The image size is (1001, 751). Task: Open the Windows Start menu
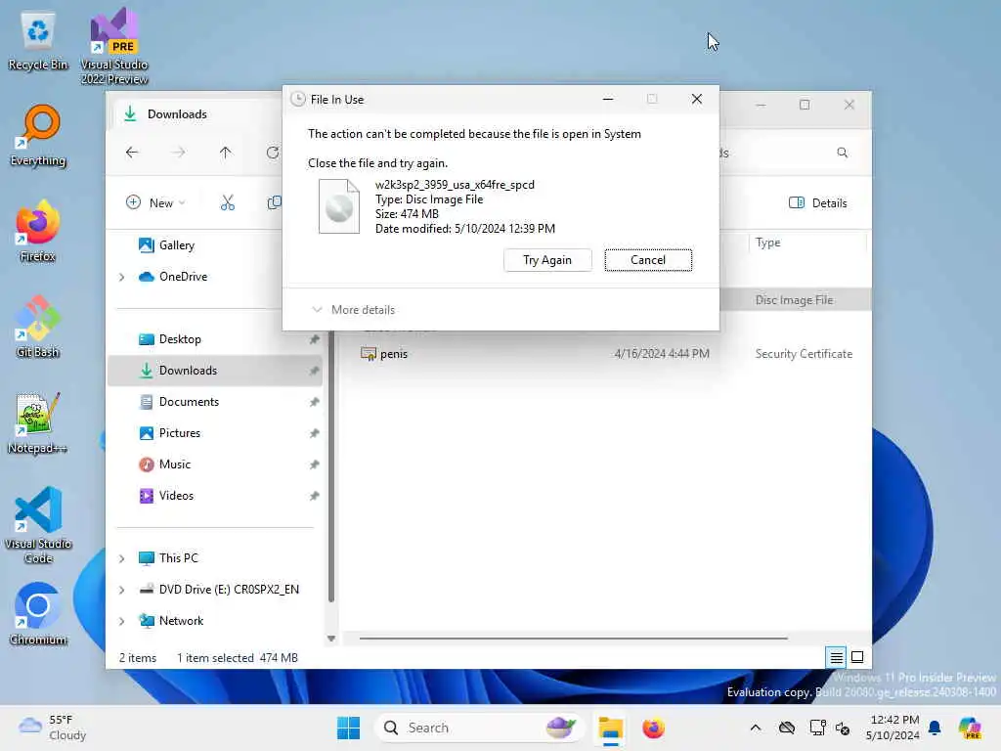[x=349, y=728]
